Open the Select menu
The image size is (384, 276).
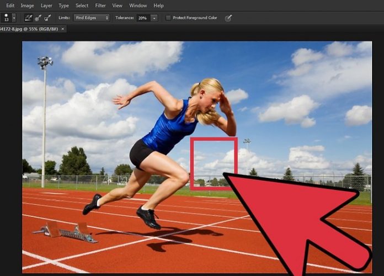click(x=82, y=6)
